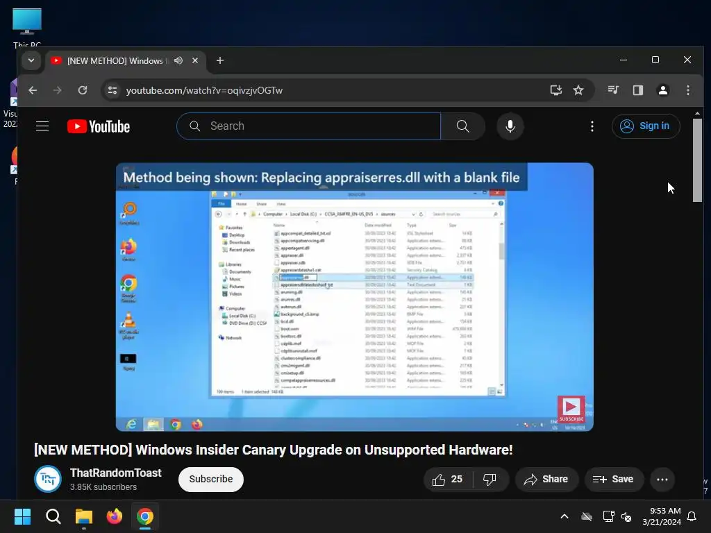The image size is (711, 533).
Task: Click the page vertical scrollbar thumb
Action: click(x=697, y=160)
